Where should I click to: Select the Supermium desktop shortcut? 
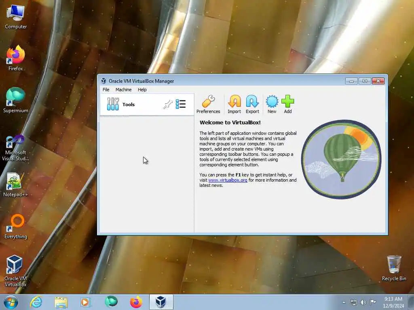point(16,100)
